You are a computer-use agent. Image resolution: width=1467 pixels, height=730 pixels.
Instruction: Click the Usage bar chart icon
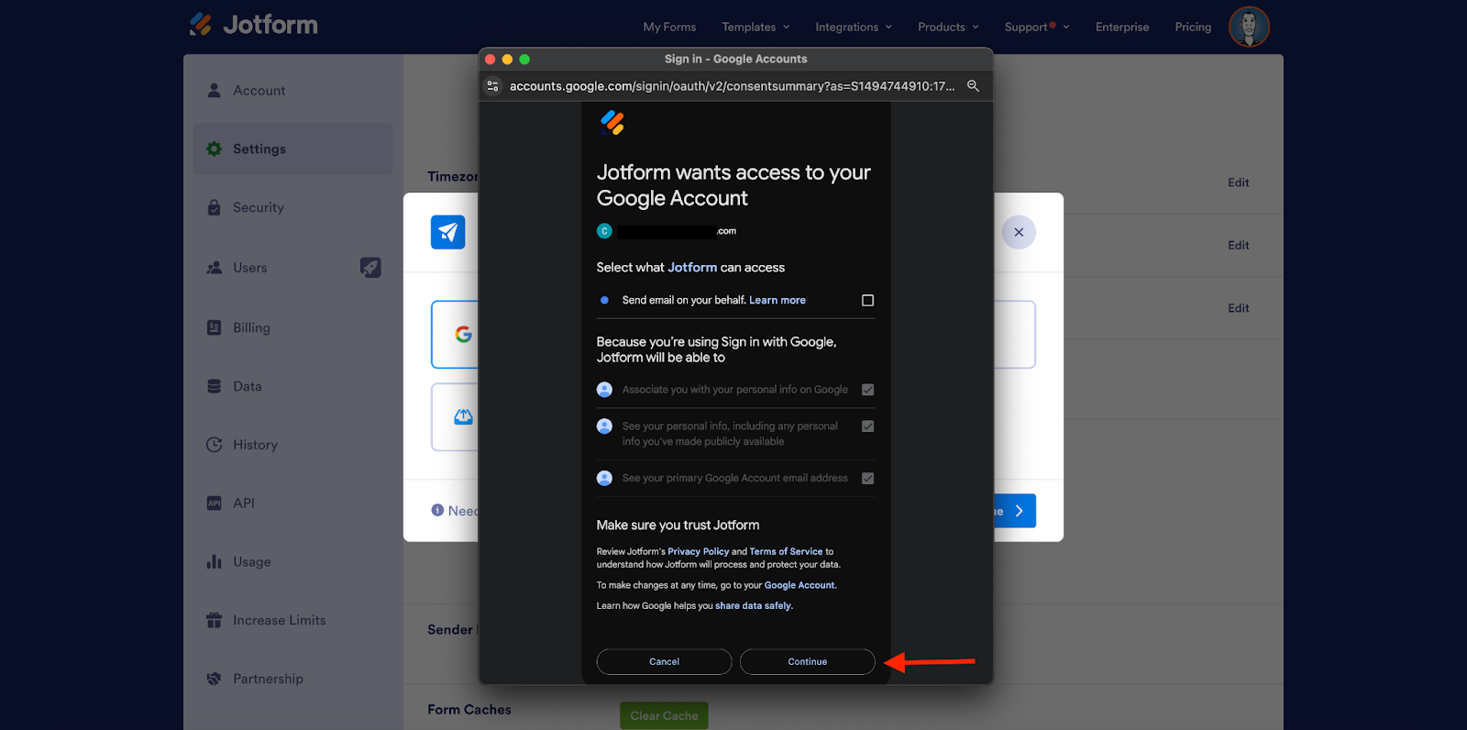[214, 561]
